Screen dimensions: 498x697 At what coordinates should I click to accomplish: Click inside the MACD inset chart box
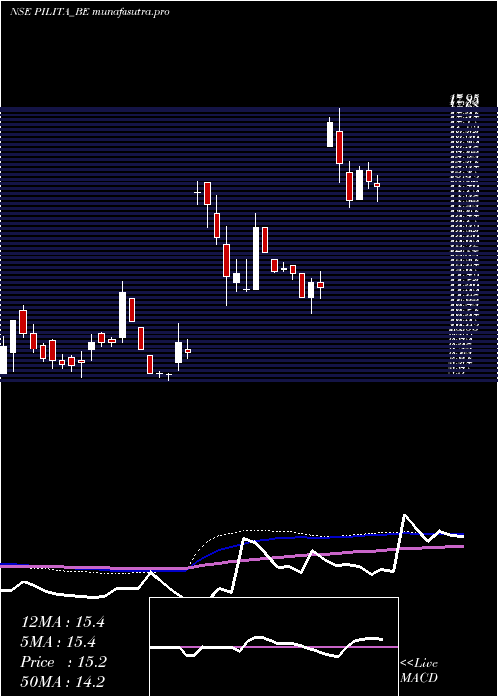point(274,647)
